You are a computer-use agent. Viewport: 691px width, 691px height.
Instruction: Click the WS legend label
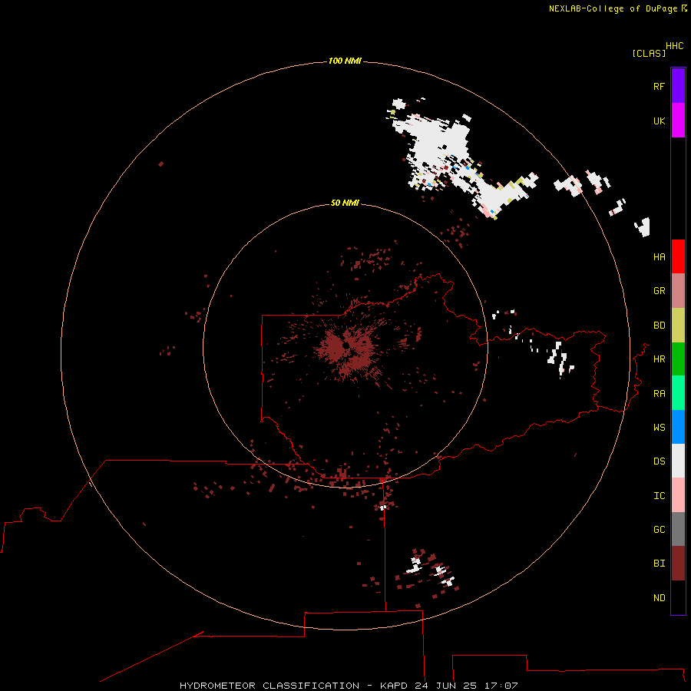point(659,428)
